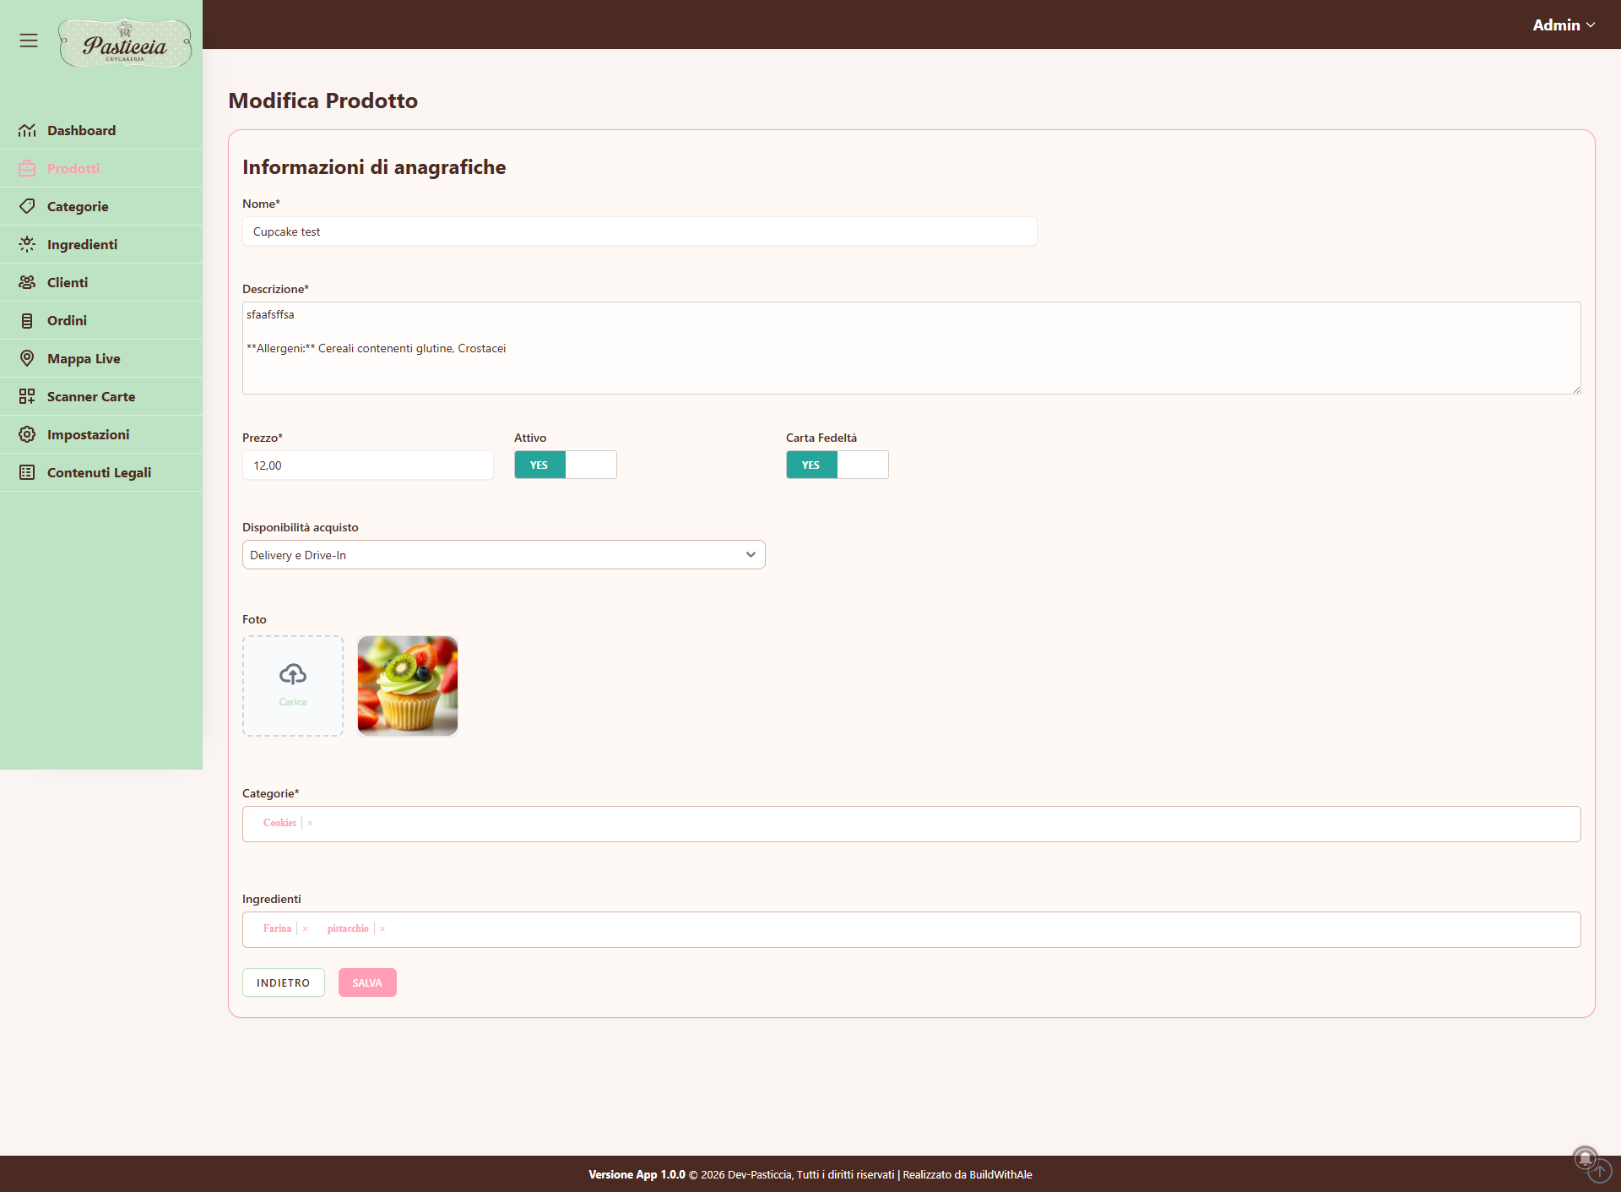The width and height of the screenshot is (1621, 1192).
Task: Open Mappa Live in the sidebar
Action: pos(101,358)
